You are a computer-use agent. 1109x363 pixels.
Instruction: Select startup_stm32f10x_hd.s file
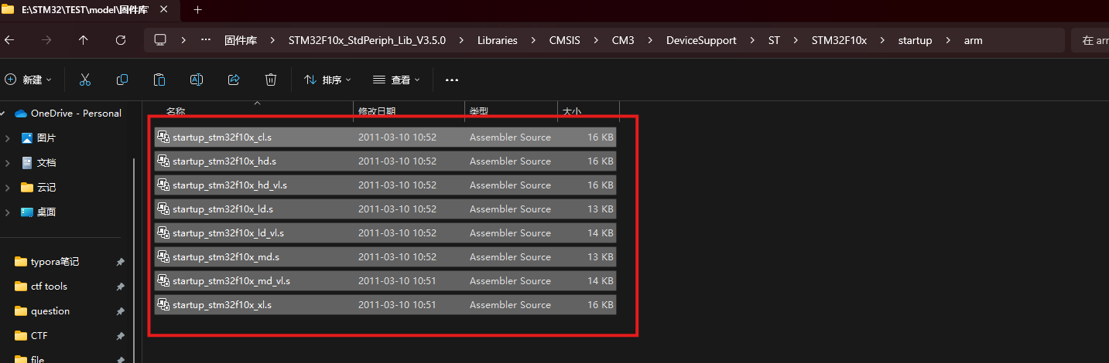point(224,161)
